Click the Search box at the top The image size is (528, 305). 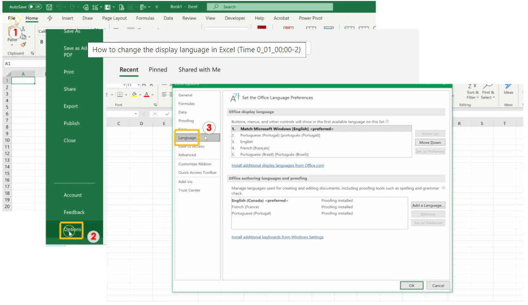[x=270, y=7]
